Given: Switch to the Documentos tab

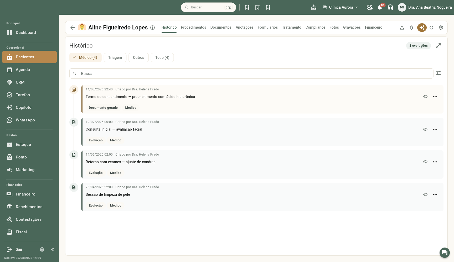Looking at the screenshot, I should (221, 27).
